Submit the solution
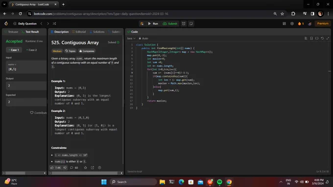Viewport: 333px width, 187px height. (170, 23)
